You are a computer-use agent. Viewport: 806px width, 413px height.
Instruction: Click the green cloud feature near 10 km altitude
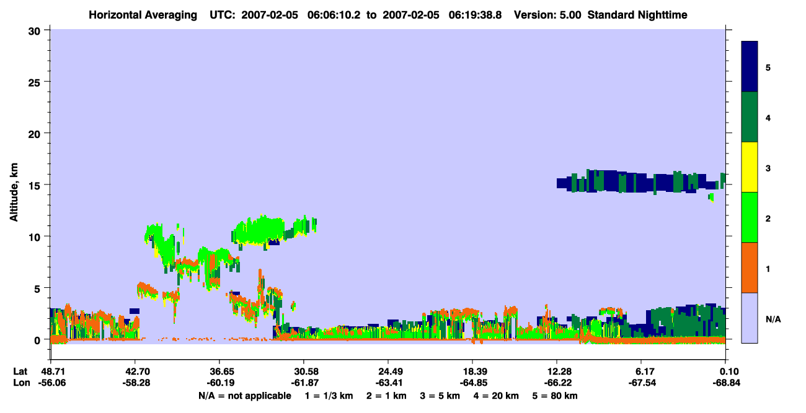(260, 230)
